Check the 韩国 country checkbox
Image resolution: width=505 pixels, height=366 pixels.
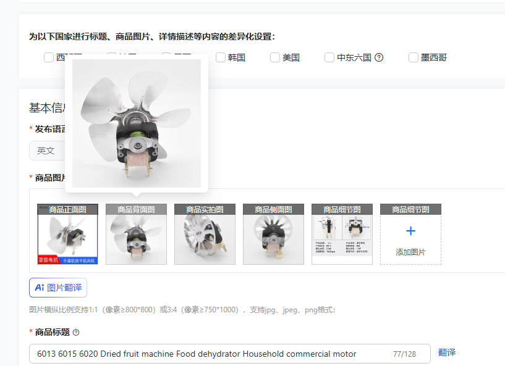[x=220, y=57]
